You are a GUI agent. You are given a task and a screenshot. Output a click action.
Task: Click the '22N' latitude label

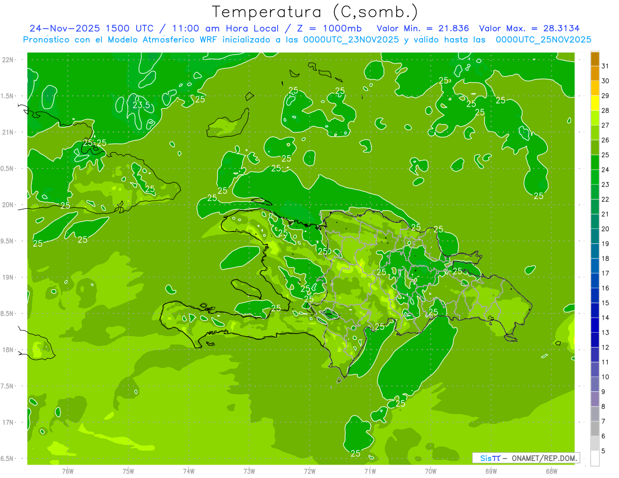[7, 60]
